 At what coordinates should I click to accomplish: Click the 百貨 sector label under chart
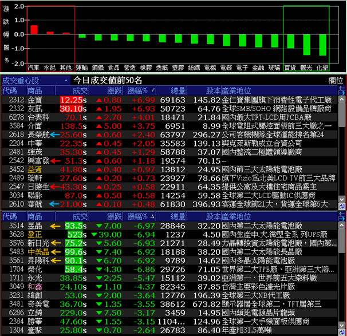pyautogui.click(x=290, y=68)
